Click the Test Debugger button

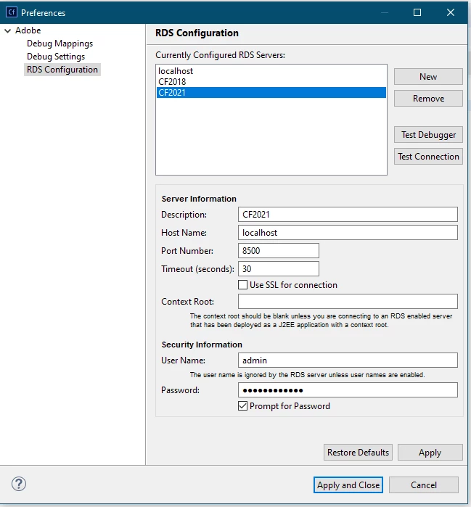428,134
